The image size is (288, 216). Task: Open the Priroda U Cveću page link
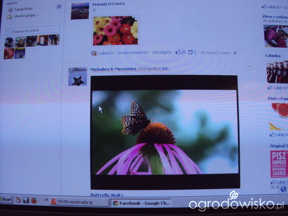(x=108, y=4)
